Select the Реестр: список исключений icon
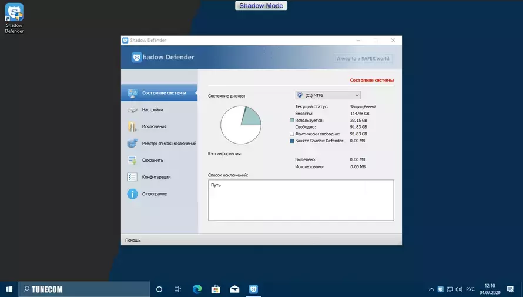The height and width of the screenshot is (297, 523). pyautogui.click(x=132, y=144)
